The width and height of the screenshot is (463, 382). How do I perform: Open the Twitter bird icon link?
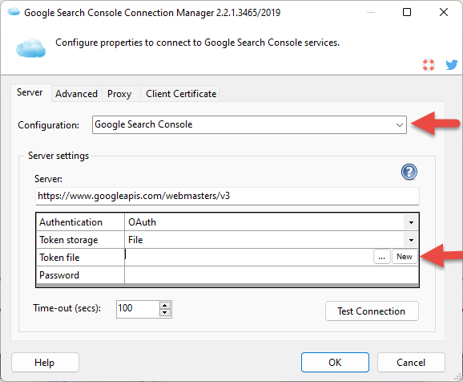point(452,64)
